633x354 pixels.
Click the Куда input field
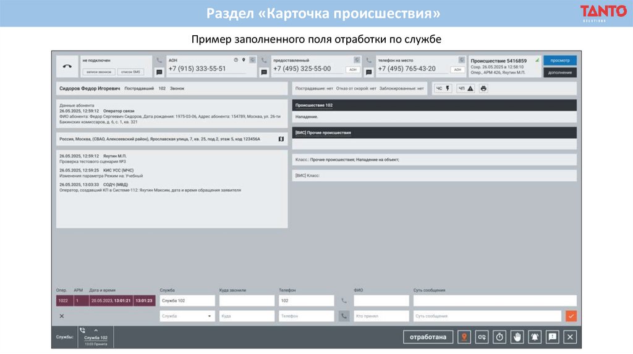click(x=247, y=316)
